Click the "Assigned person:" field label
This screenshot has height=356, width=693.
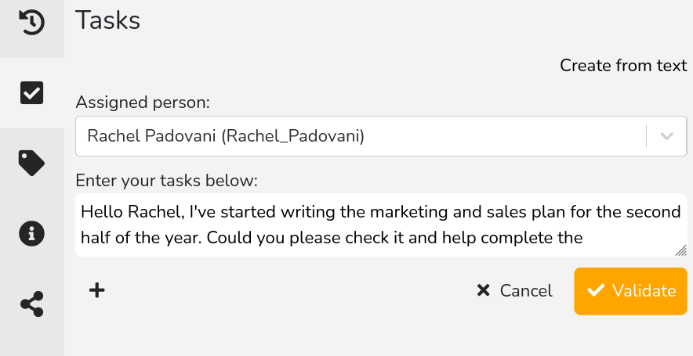143,102
